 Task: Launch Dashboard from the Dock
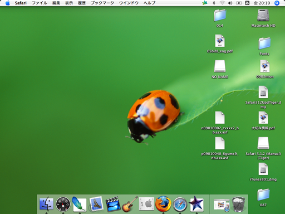63,205
